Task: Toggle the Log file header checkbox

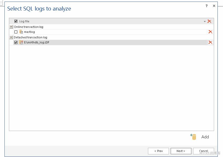Action: coord(16,21)
